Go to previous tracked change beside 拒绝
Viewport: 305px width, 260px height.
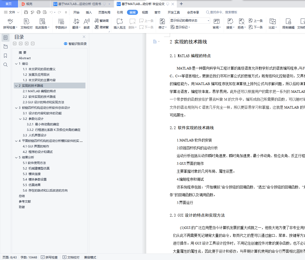(256, 21)
